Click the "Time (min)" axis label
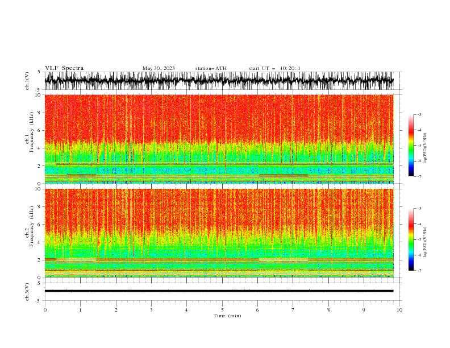This screenshot has height=348, width=450. pos(227,316)
